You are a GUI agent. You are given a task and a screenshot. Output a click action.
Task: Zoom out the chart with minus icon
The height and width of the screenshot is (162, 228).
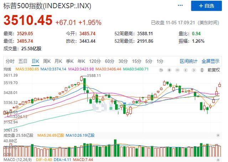click(x=177, y=70)
